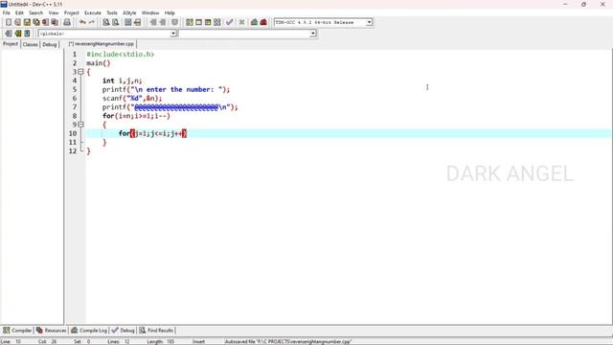Switch to the Classes side panel tab
The width and height of the screenshot is (613, 345).
(30, 45)
